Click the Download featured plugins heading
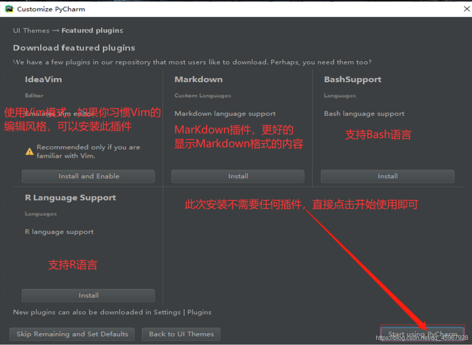The height and width of the screenshot is (345, 472). pos(74,48)
